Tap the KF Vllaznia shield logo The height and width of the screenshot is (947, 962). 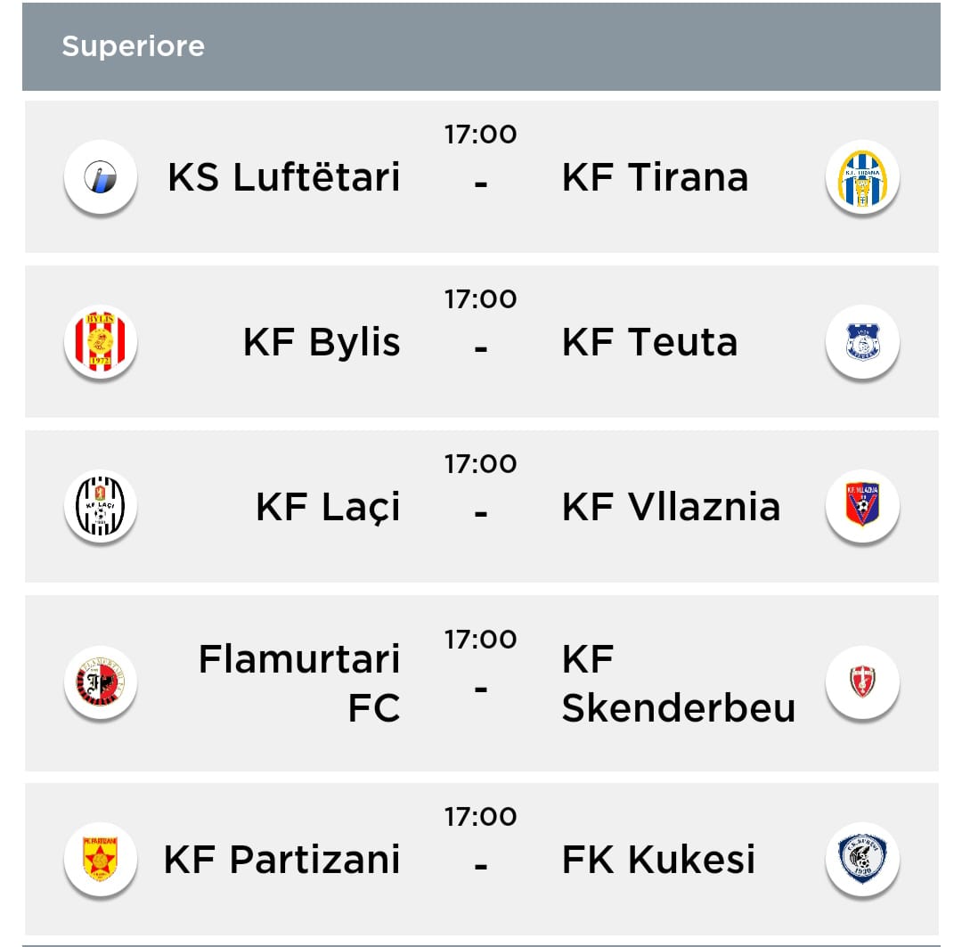click(x=862, y=505)
